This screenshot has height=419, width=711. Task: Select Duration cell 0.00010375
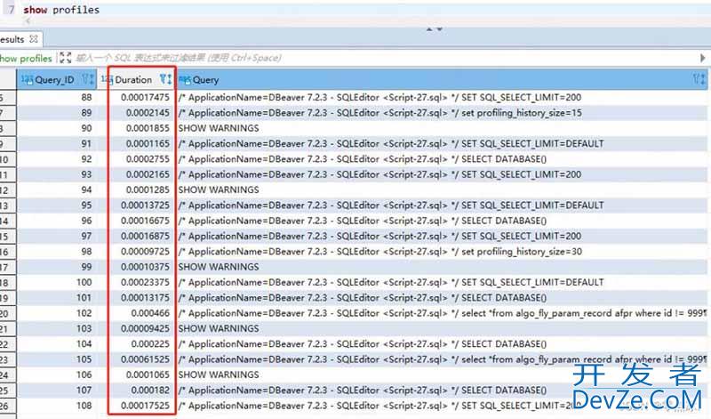[x=137, y=267]
